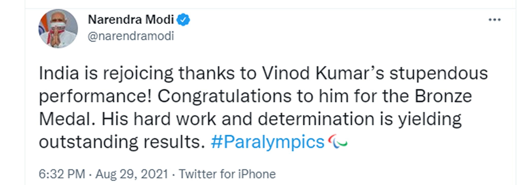This screenshot has height=185, width=520.
Task: Click the Paralympics logo emoji
Action: click(337, 141)
